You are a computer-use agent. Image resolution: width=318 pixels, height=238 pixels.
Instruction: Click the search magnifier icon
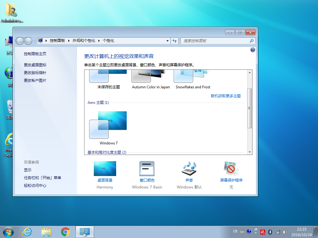click(x=252, y=41)
